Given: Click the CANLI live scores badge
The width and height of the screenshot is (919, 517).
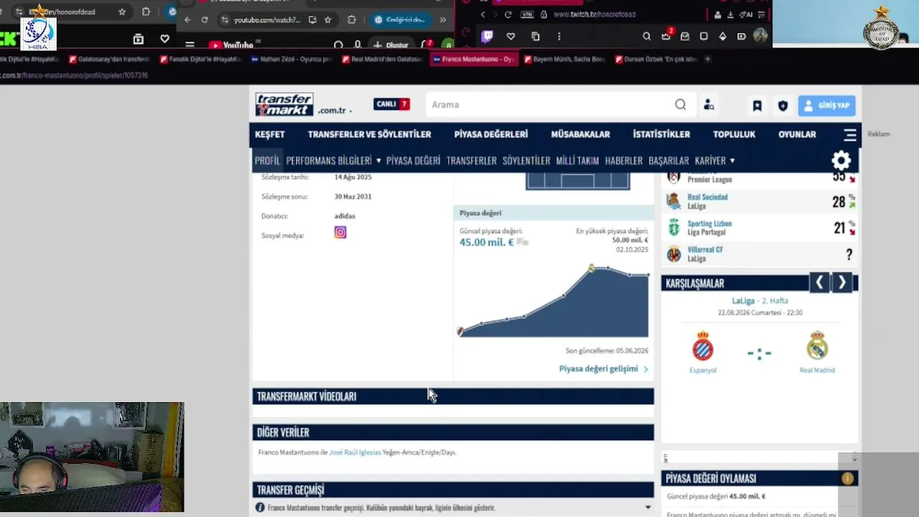Looking at the screenshot, I should [391, 104].
